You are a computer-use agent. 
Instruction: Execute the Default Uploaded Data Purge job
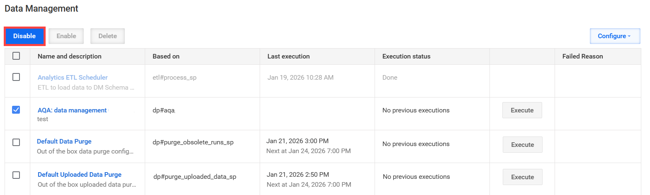[523, 177]
